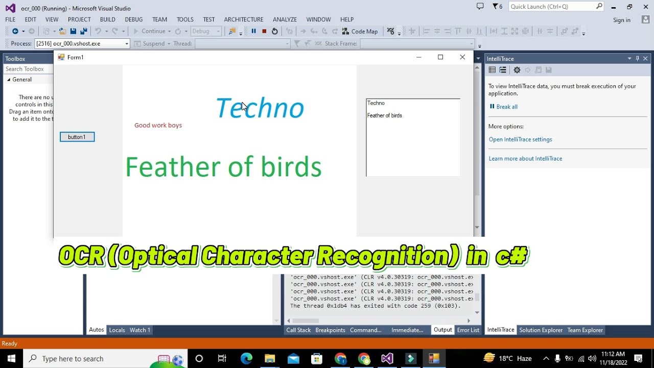Open IntelliTrace settings gear icon
The width and height of the screenshot is (654, 368).
(x=517, y=70)
